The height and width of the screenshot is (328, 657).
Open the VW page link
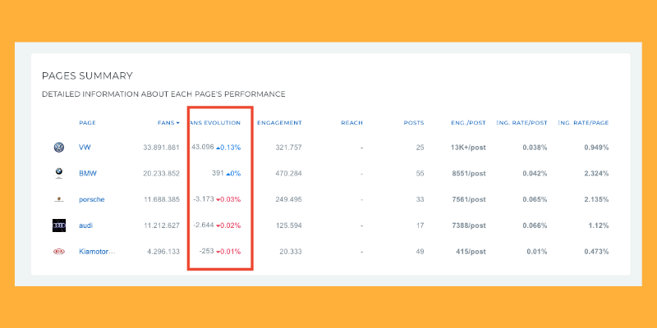pyautogui.click(x=85, y=148)
